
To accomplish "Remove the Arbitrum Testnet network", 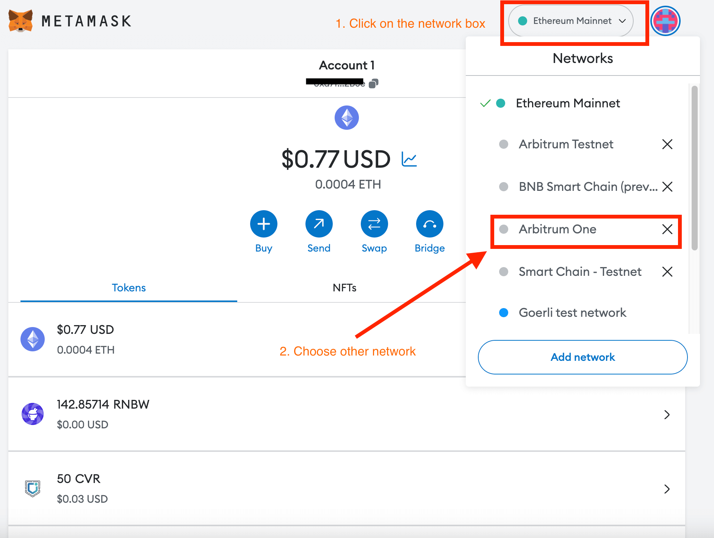I will [667, 144].
